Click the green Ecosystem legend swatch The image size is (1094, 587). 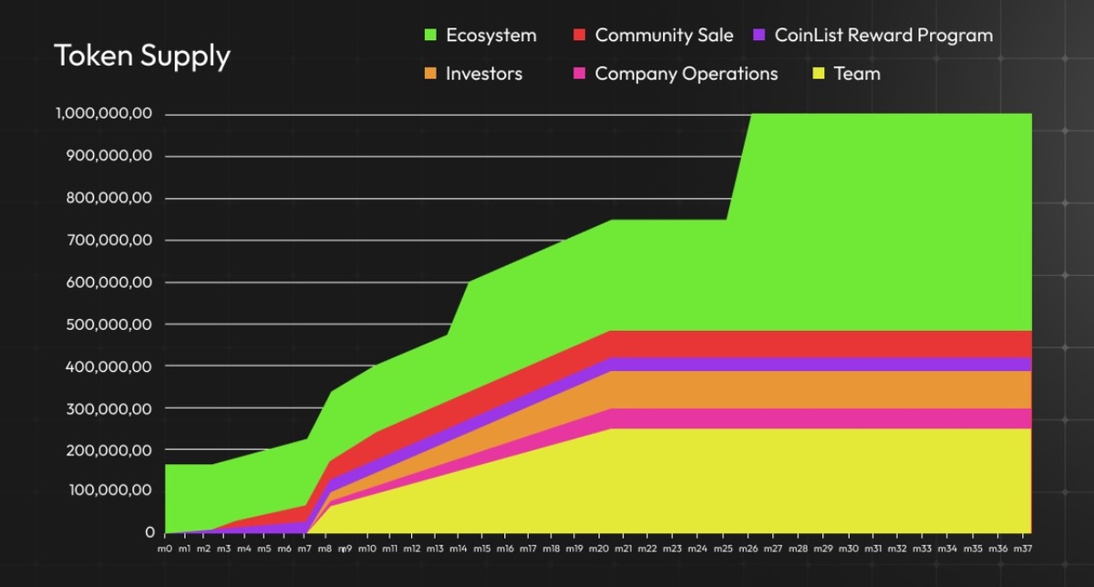click(x=431, y=36)
